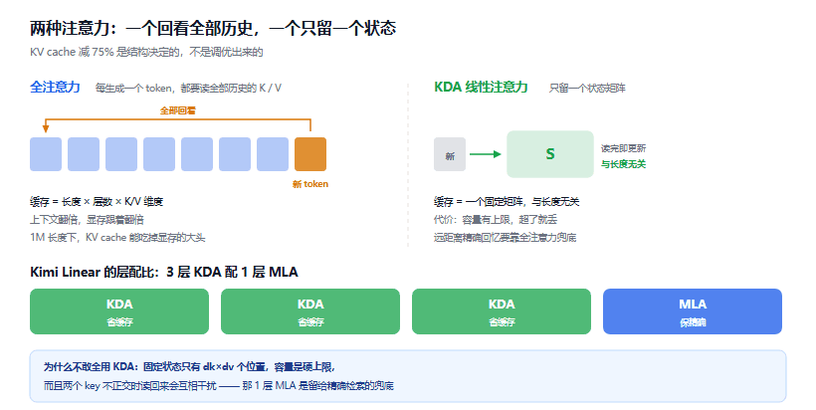Click the line 缓存 = 长度 × 层数 × K/V 维度
The height and width of the screenshot is (410, 816).
point(97,201)
